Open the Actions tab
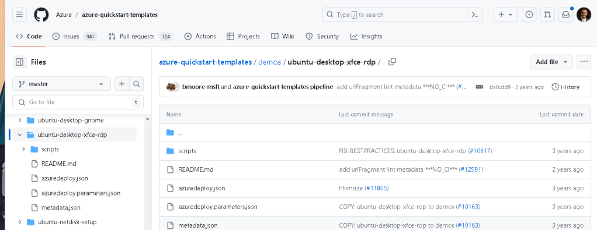This screenshot has height=230, width=597. [200, 37]
